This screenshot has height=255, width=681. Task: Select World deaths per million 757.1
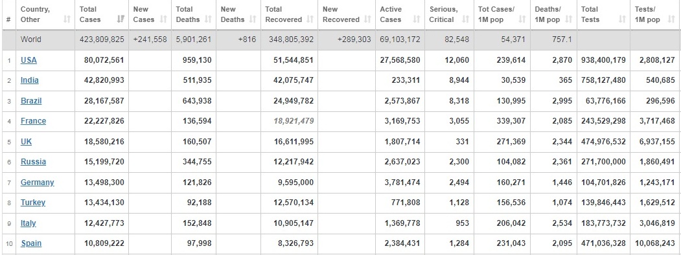[562, 39]
